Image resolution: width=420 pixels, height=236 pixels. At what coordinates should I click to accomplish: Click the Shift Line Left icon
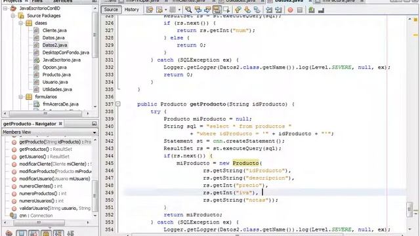click(268, 10)
